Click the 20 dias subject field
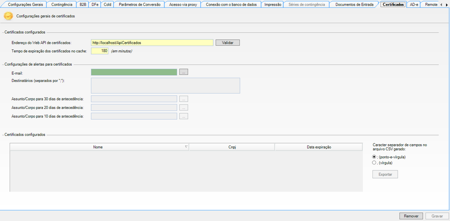The height and width of the screenshot is (221, 450). pos(134,108)
